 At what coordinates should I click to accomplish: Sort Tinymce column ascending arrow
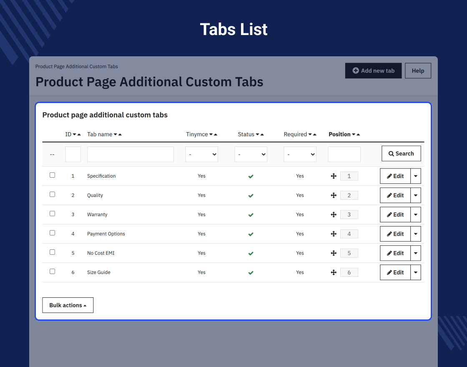pyautogui.click(x=215, y=135)
